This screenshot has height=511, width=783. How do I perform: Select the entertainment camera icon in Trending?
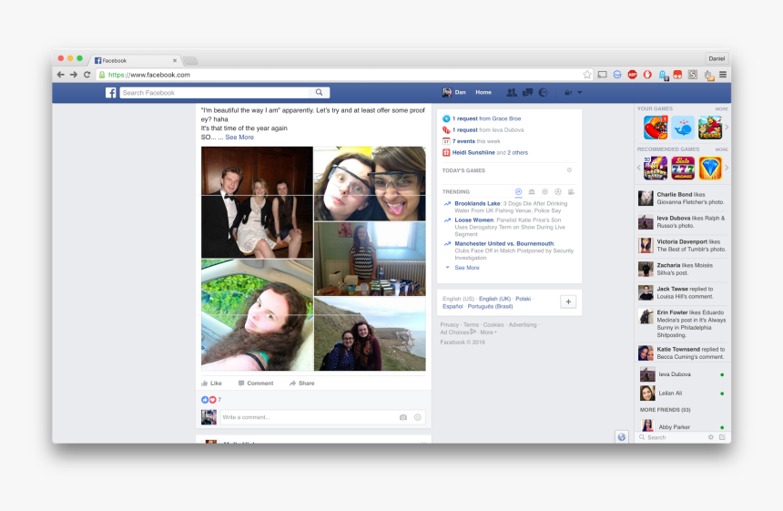(571, 192)
